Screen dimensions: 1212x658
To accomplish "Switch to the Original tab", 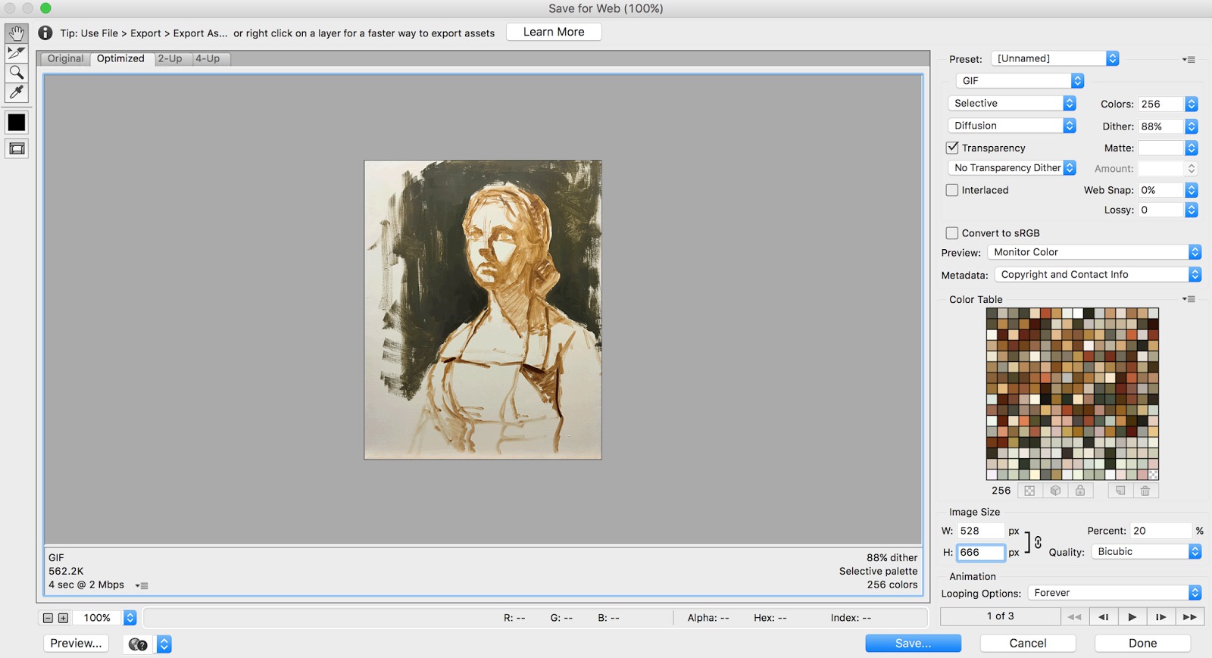I will point(66,58).
